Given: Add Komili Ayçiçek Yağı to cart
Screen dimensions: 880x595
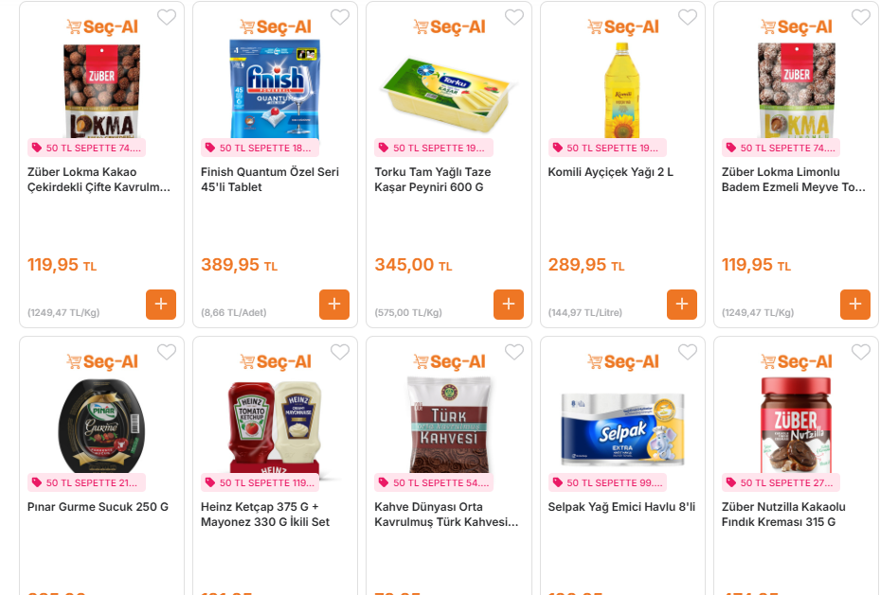Looking at the screenshot, I should (682, 305).
